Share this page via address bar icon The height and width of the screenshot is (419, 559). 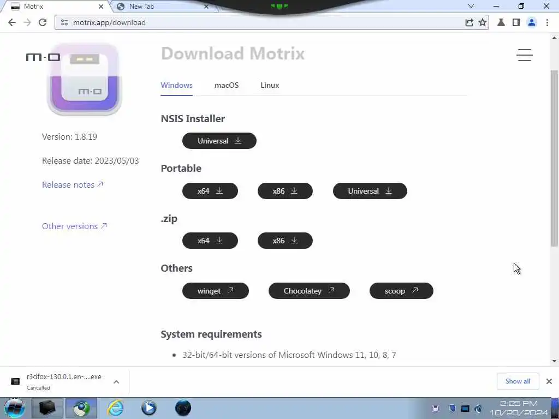(x=469, y=22)
